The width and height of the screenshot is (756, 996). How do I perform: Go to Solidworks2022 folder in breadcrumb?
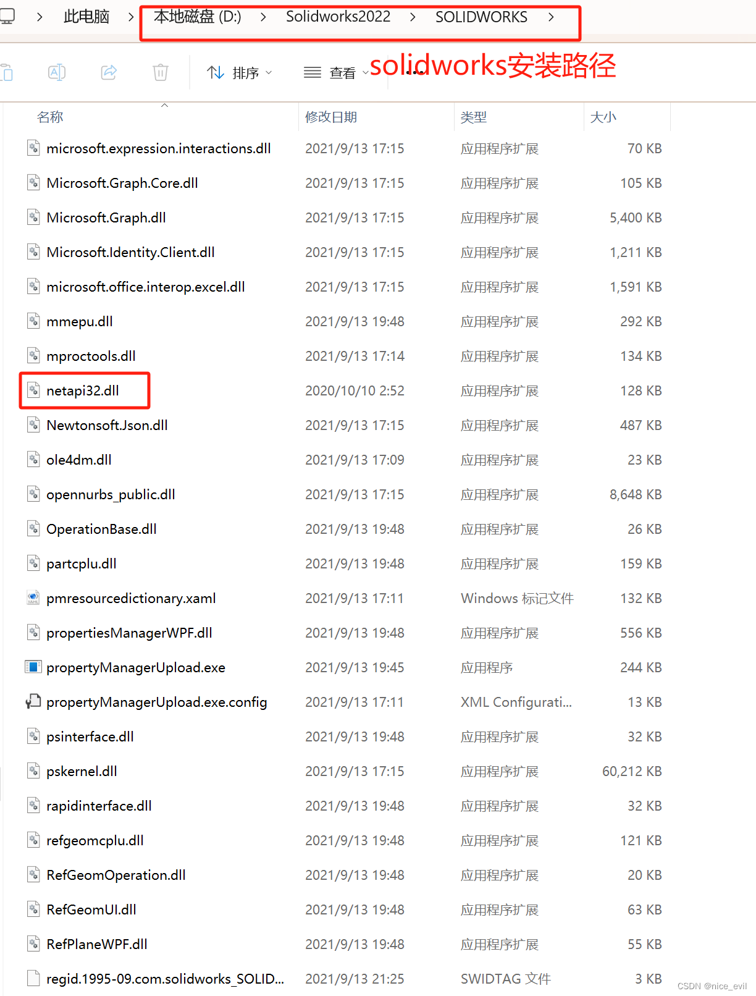coord(338,17)
